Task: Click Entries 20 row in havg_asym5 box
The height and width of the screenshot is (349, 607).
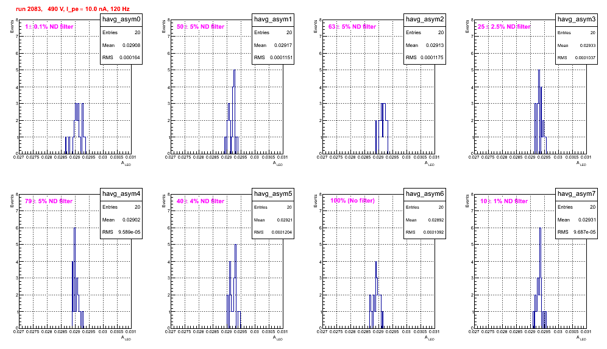Action: pyautogui.click(x=273, y=207)
